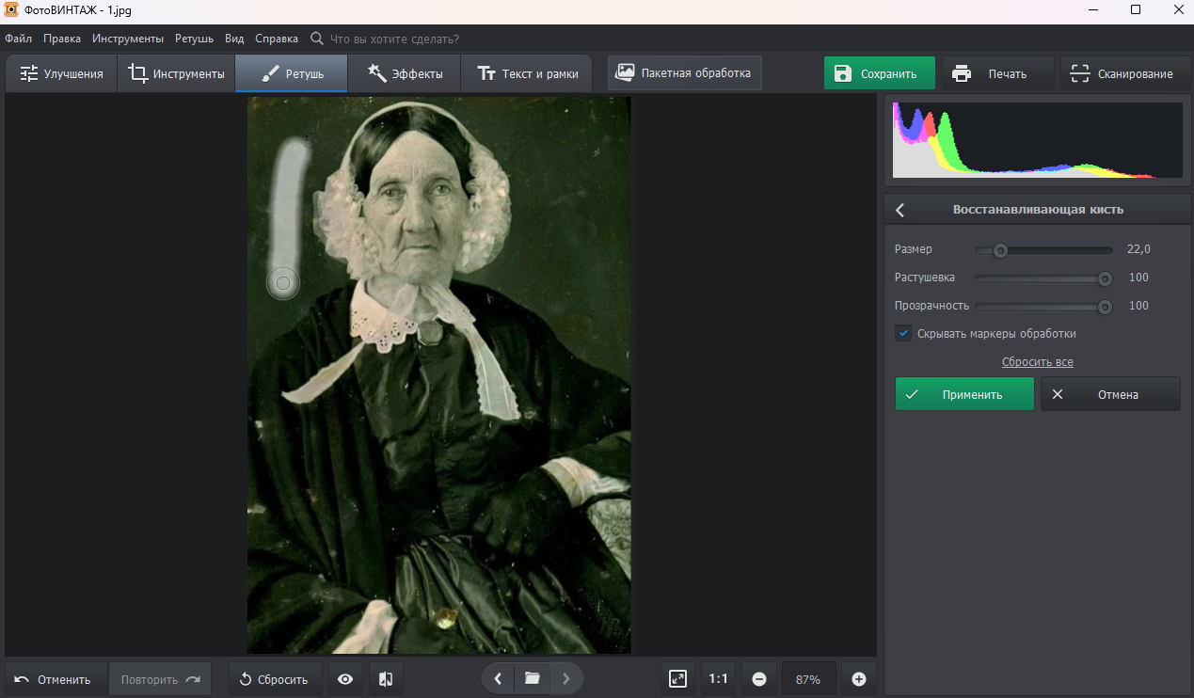This screenshot has height=698, width=1194.
Task: Open the Файл menu
Action: click(18, 39)
